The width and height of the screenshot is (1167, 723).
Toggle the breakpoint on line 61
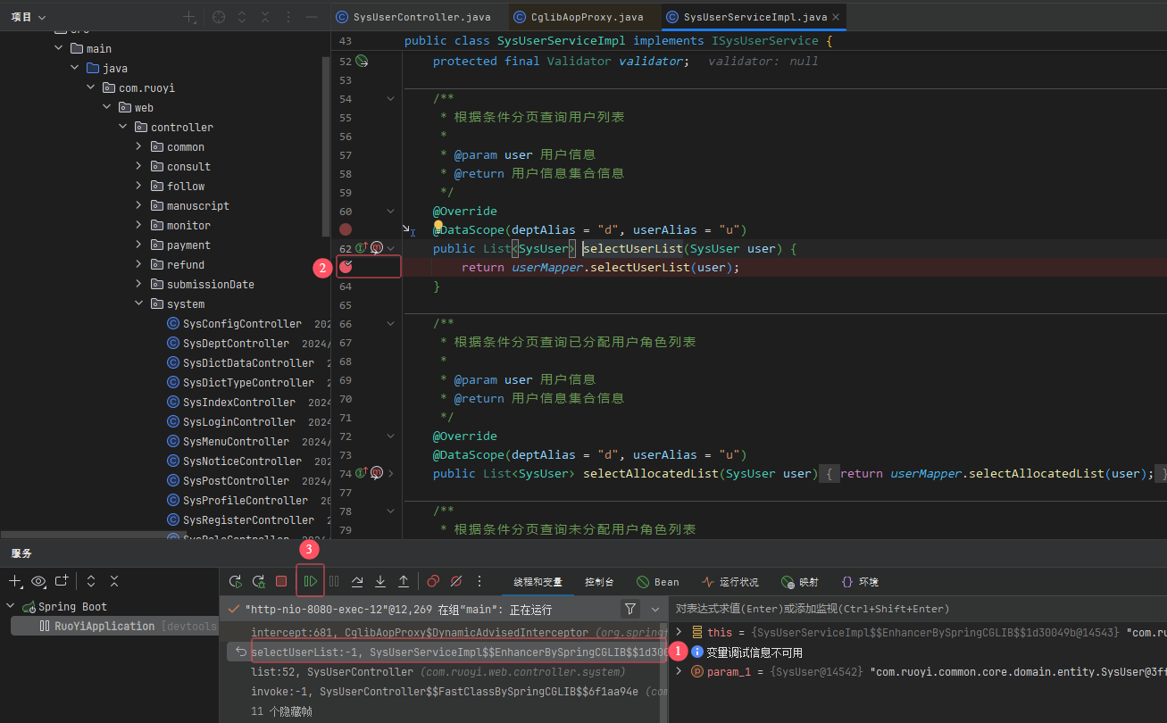point(346,229)
